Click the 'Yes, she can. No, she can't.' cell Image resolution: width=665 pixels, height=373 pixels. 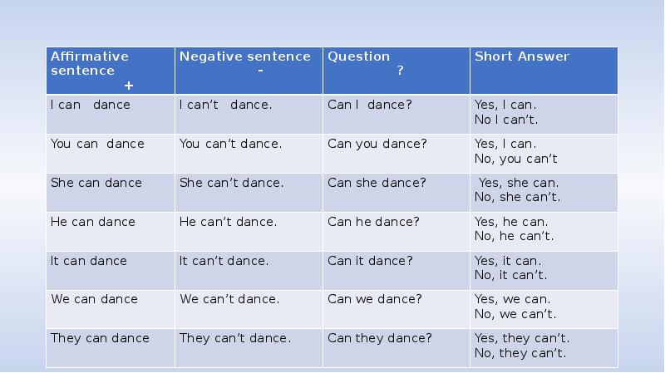[544, 192]
